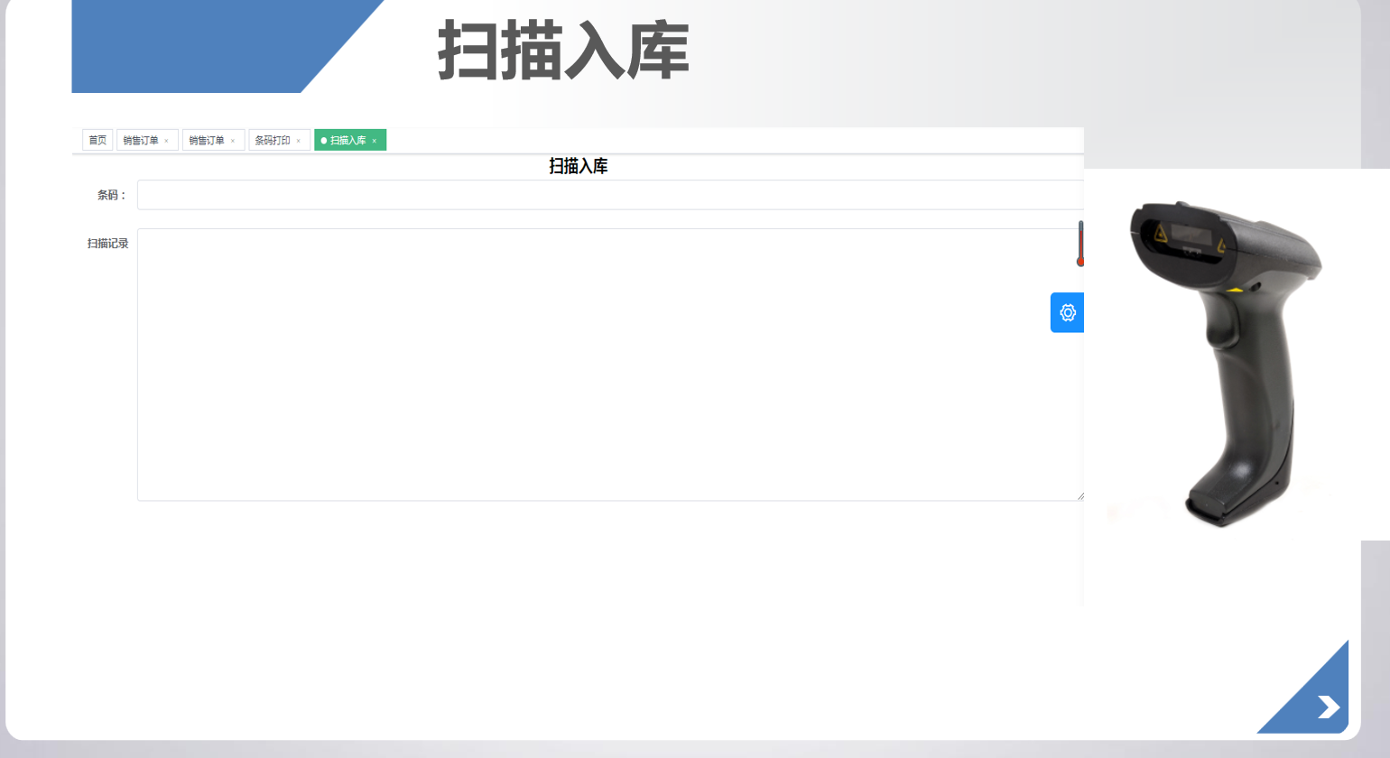1390x758 pixels.
Task: Click the 扫描记录 label
Action: click(x=107, y=244)
